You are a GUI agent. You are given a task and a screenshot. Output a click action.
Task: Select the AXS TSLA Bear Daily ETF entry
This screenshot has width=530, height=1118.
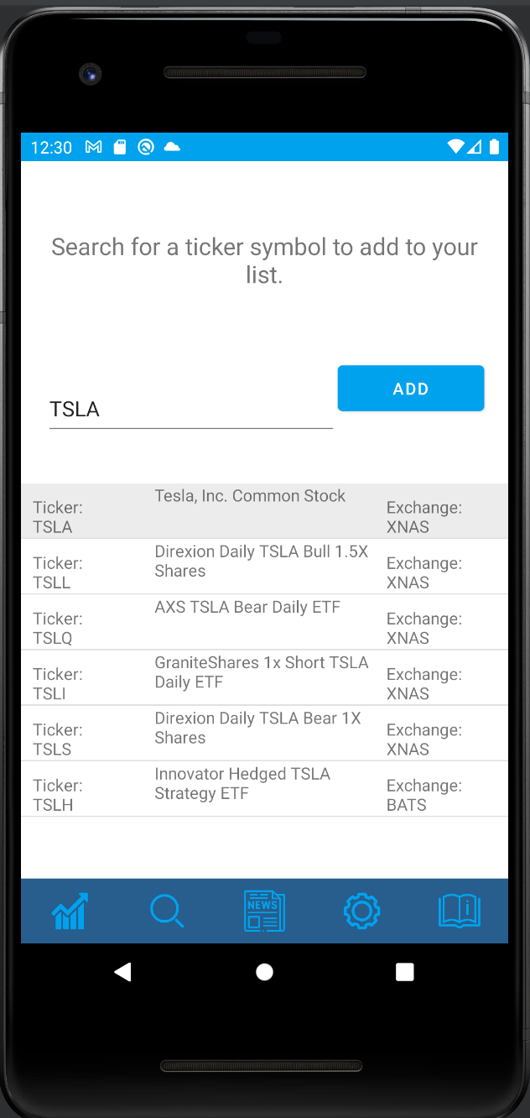pos(264,621)
